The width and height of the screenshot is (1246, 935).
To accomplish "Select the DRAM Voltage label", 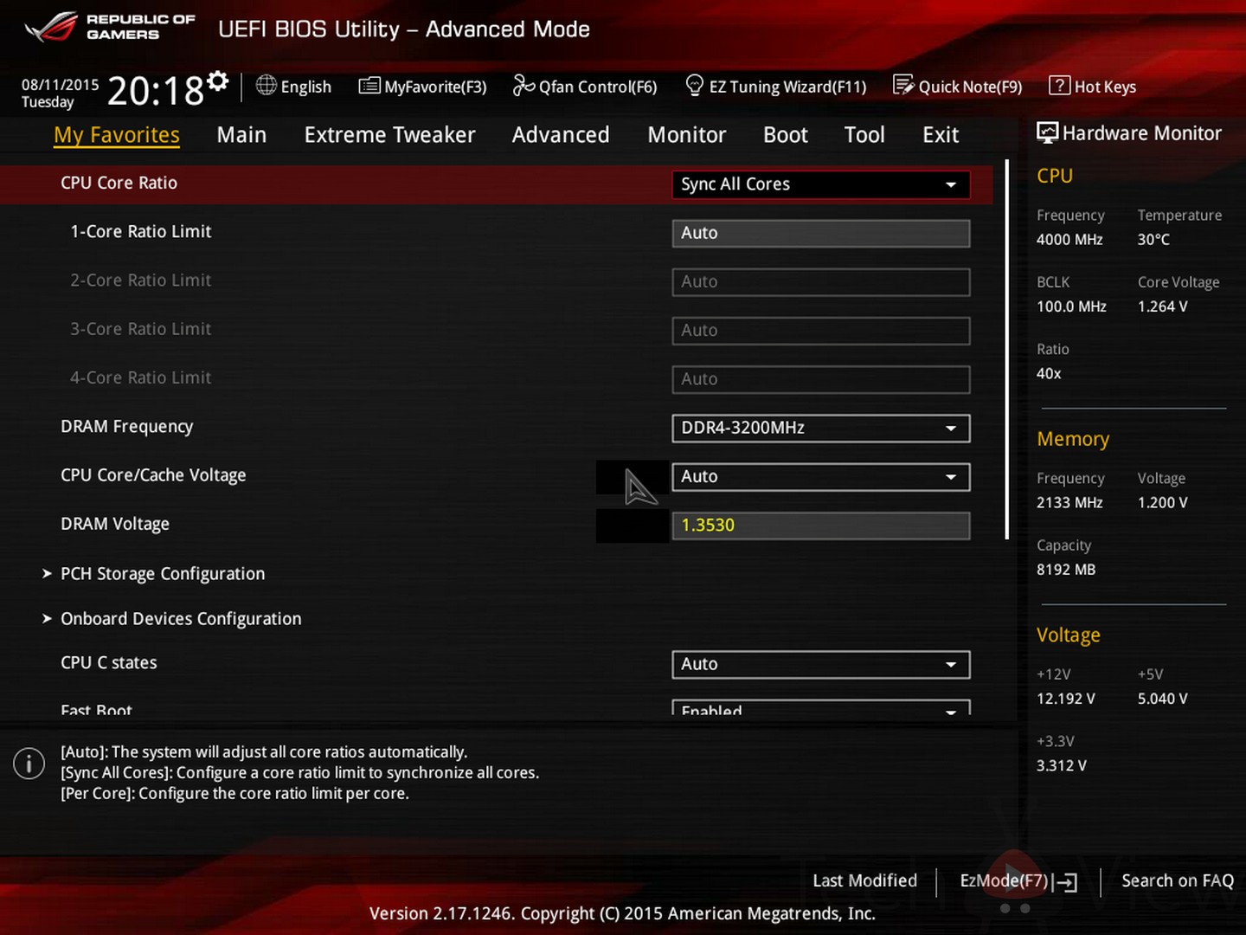I will [x=114, y=524].
